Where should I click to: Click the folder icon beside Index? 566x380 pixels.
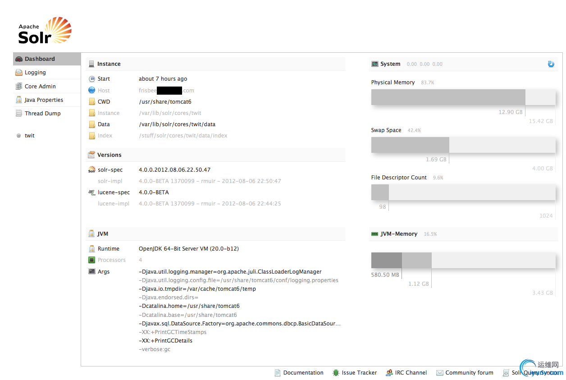tap(92, 136)
